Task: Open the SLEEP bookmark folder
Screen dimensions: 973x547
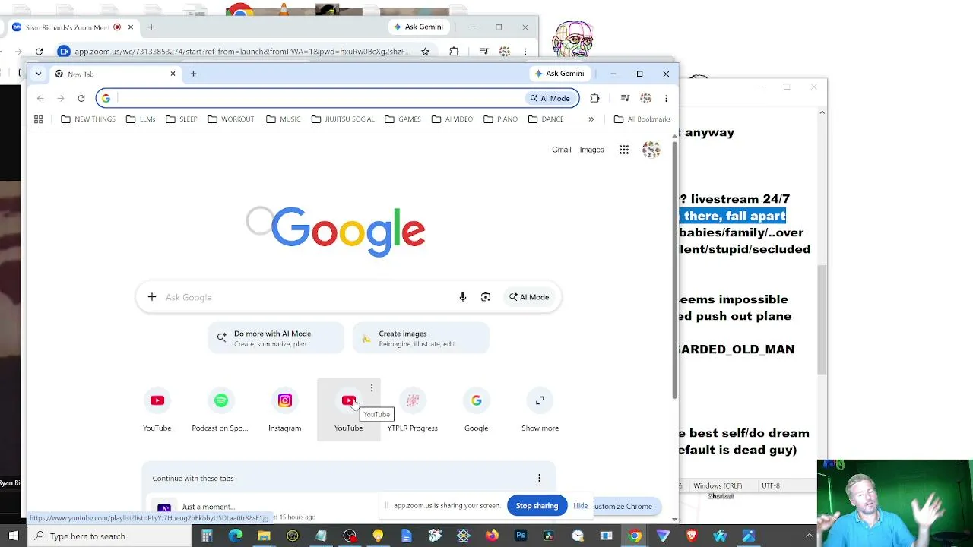Action: (x=182, y=119)
